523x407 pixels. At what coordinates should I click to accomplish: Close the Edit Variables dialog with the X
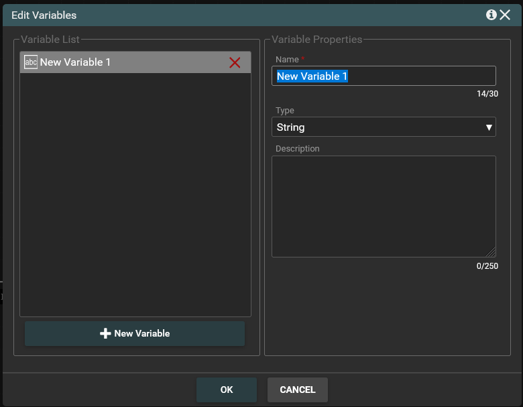506,15
